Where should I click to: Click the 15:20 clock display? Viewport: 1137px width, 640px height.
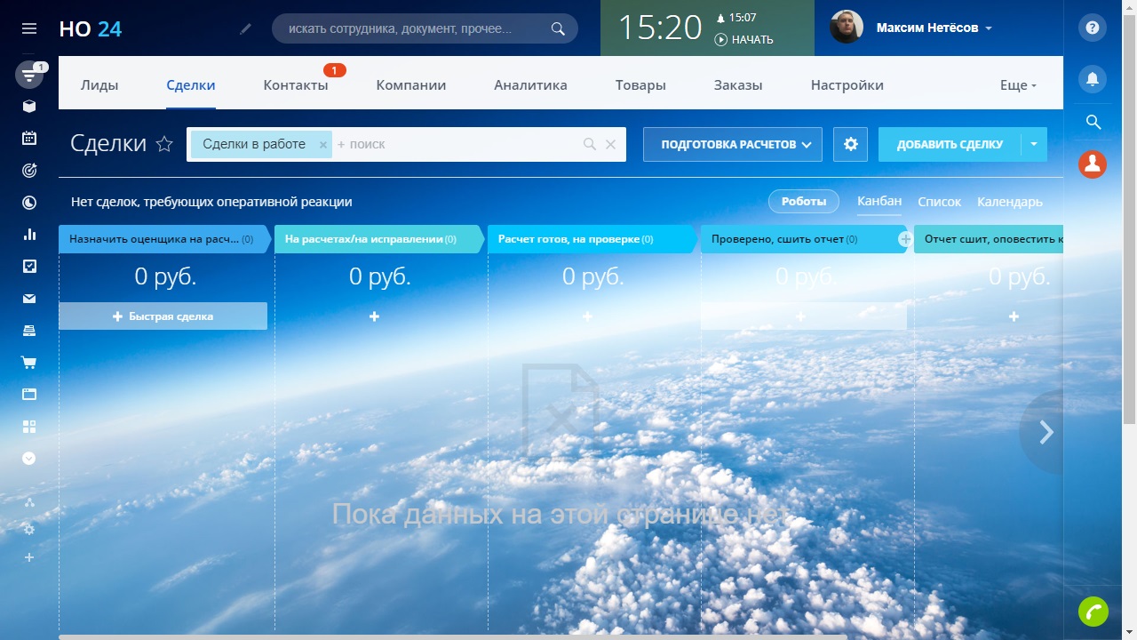[660, 28]
